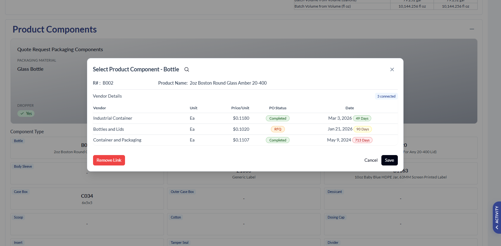This screenshot has height=246, width=501.
Task: Click the Tamper Seal component tag
Action: [179, 243]
